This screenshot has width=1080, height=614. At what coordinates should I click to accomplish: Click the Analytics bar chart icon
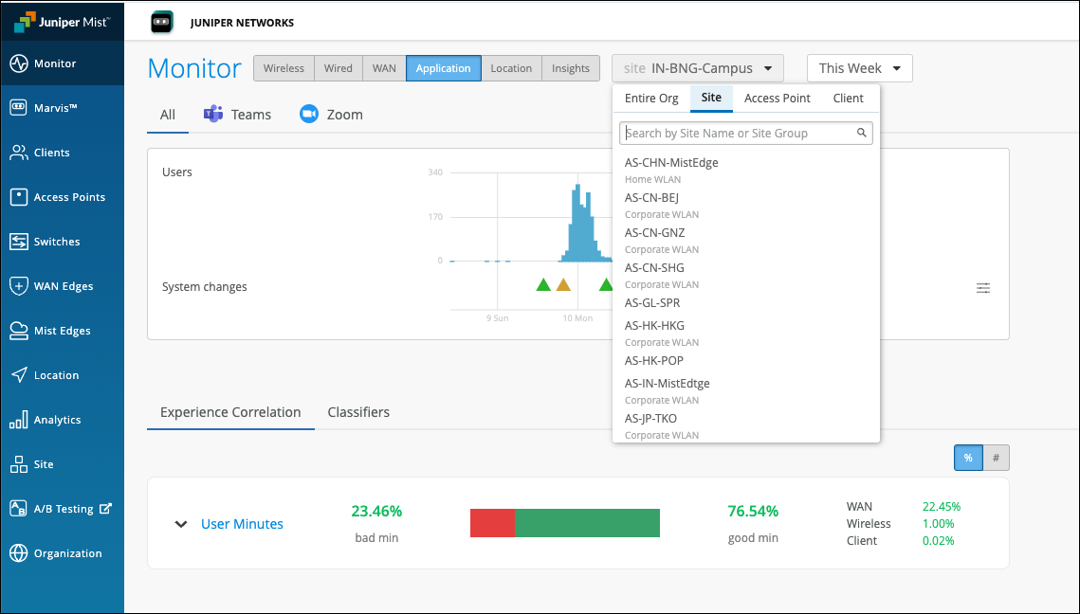pyautogui.click(x=18, y=420)
